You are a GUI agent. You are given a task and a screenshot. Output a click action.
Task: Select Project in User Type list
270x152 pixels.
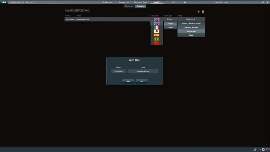[x=170, y=23]
